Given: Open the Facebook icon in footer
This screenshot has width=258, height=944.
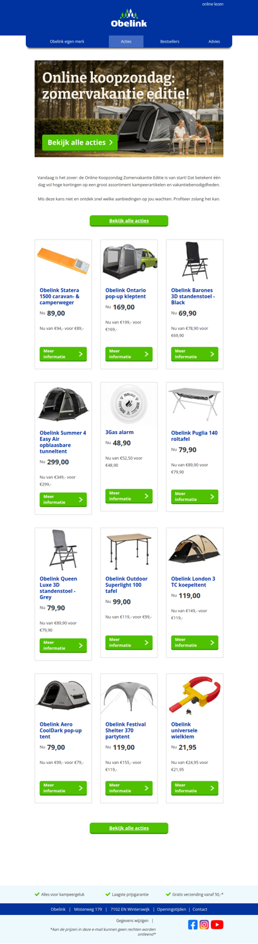Looking at the screenshot, I should [x=193, y=925].
